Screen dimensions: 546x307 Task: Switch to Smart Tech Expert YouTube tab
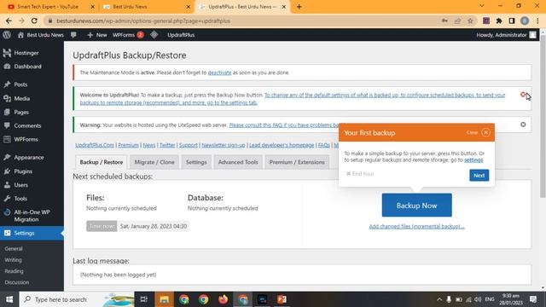point(49,7)
